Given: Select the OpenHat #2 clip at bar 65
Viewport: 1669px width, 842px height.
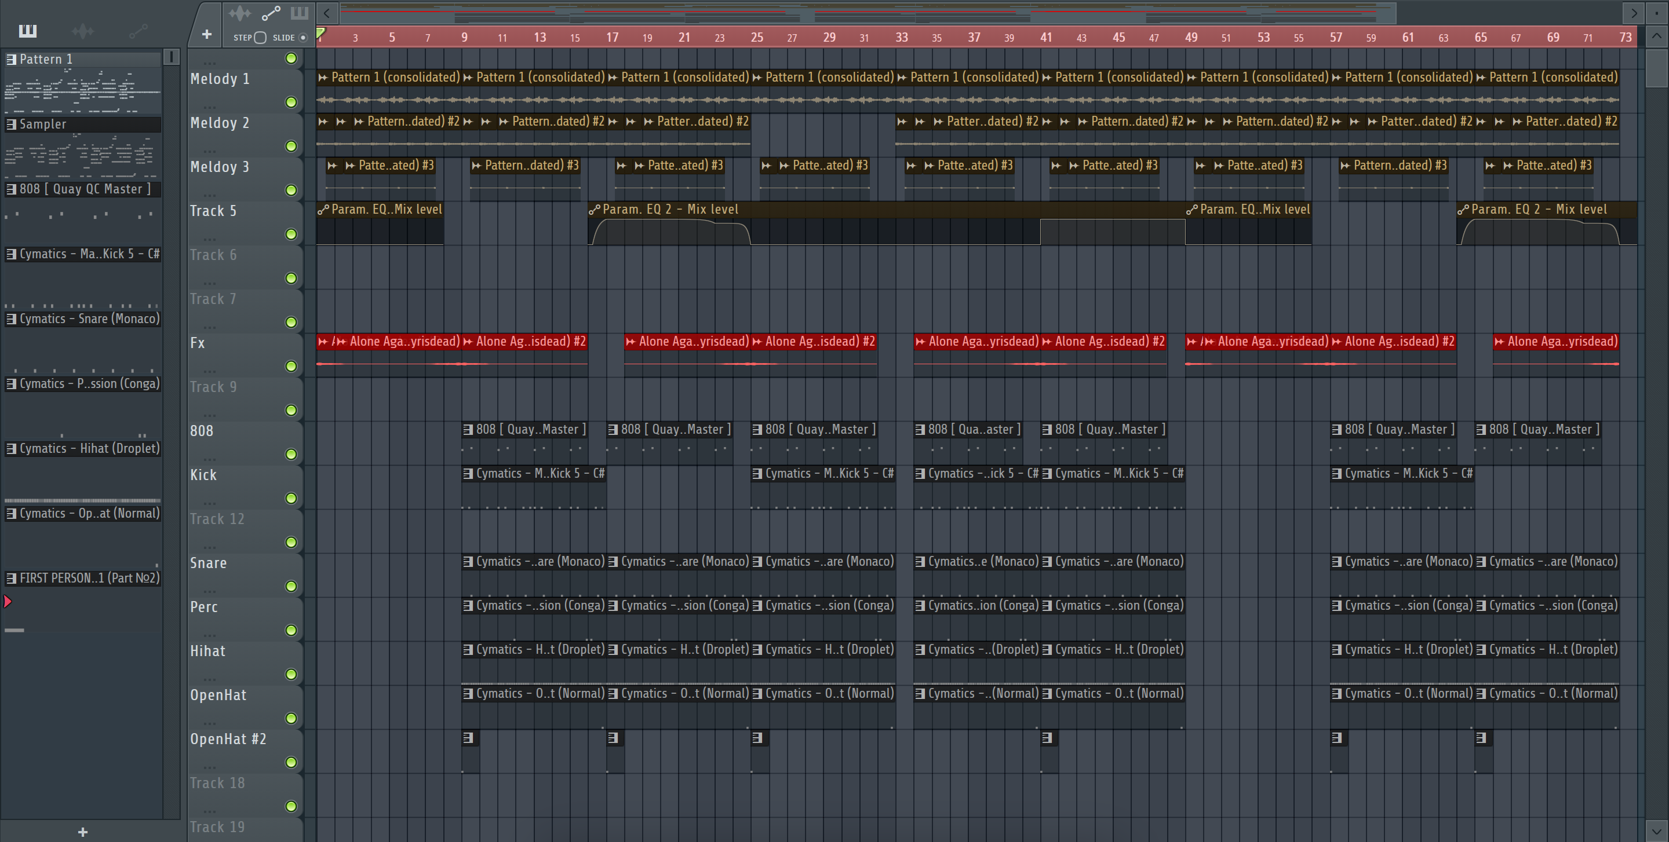Looking at the screenshot, I should [x=1484, y=752].
